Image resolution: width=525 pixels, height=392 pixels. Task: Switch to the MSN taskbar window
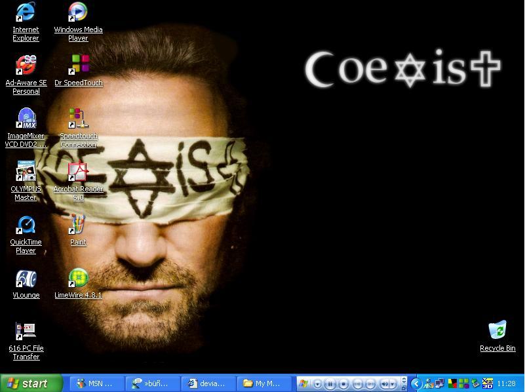tap(97, 383)
